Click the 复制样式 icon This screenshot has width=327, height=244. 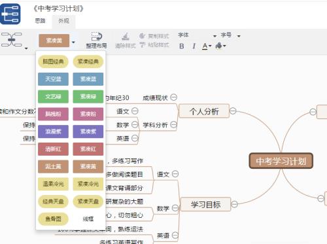click(143, 36)
